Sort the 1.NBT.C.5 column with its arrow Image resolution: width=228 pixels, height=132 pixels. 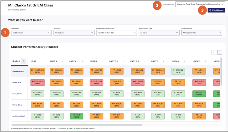[x=205, y=61]
